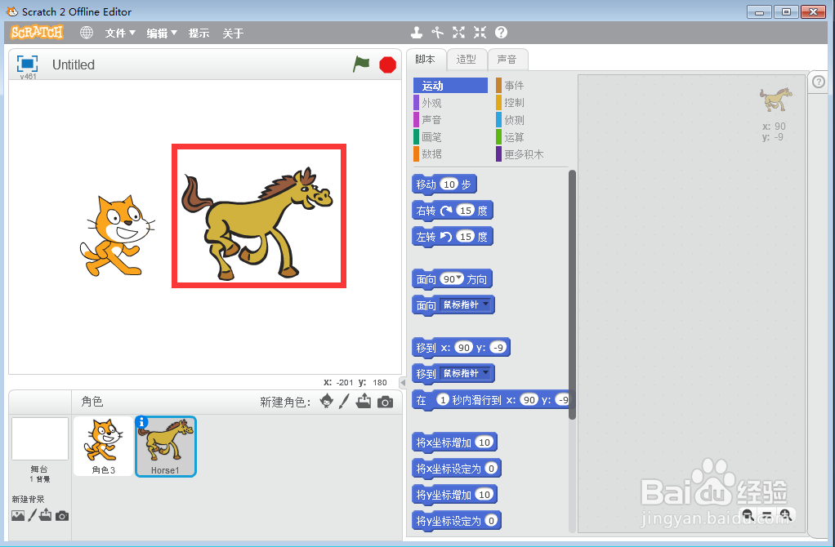Click the 提示 menu item

point(199,33)
